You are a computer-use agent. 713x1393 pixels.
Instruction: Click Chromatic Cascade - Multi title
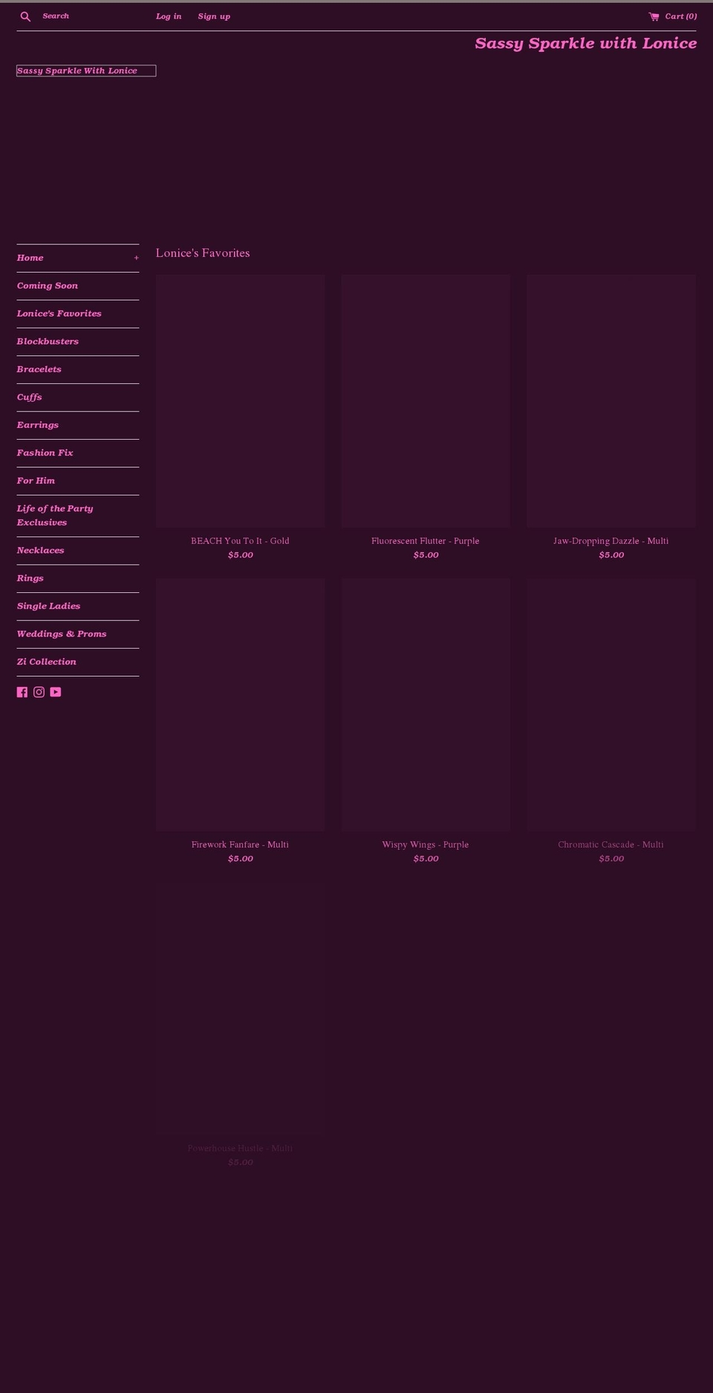[611, 845]
